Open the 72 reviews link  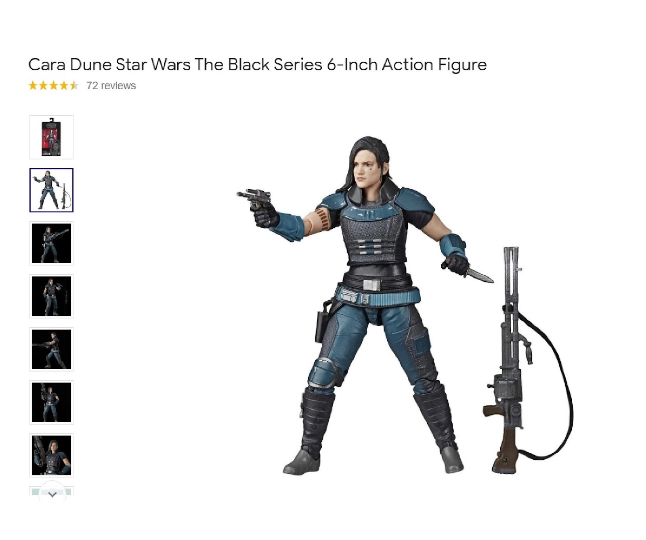[111, 86]
